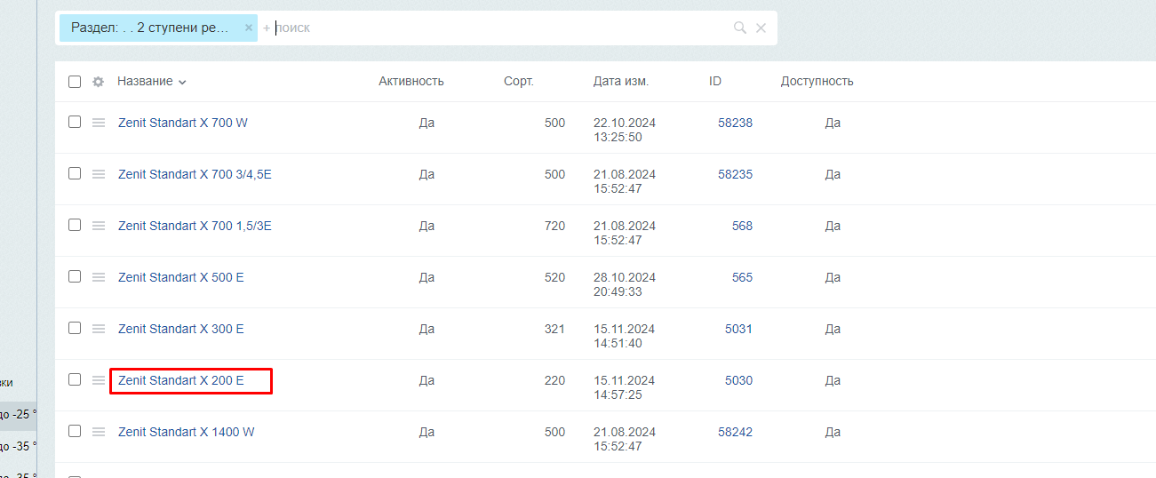Screen dimensions: 1156x478
Task: Click the date 28.10.2024 20:49:33
Action: pos(625,284)
